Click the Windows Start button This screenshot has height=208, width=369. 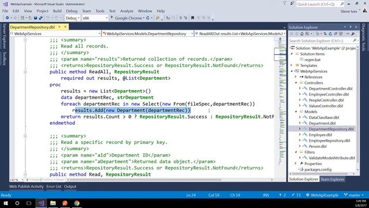click(x=5, y=203)
